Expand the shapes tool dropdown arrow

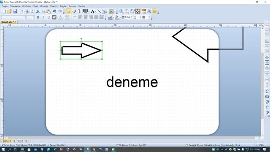click(x=108, y=11)
